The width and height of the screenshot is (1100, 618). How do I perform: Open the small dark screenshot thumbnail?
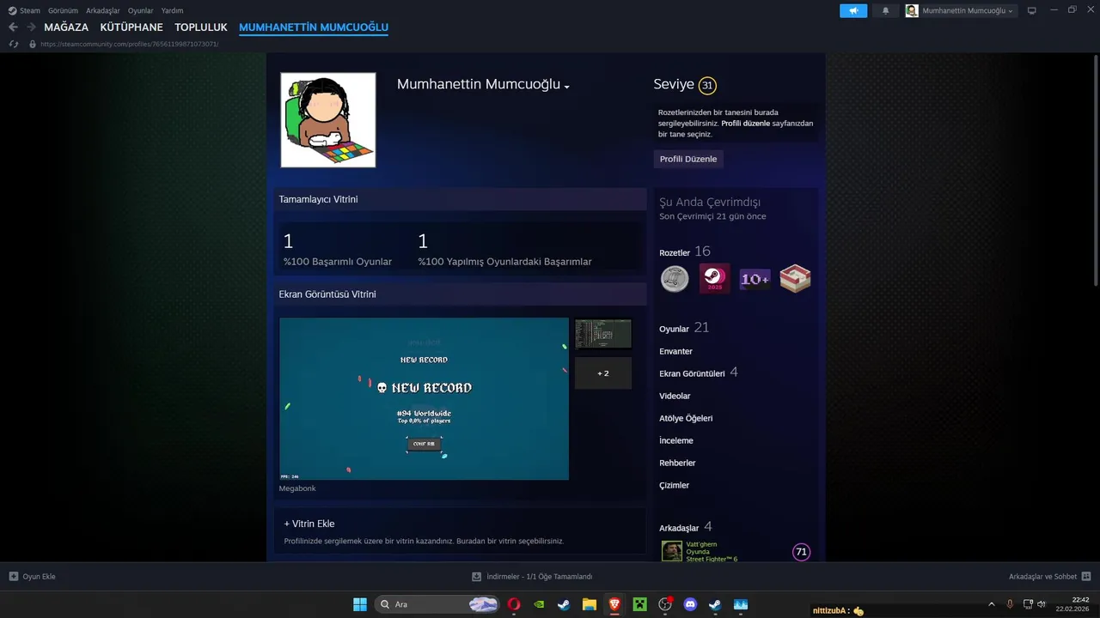pyautogui.click(x=603, y=334)
